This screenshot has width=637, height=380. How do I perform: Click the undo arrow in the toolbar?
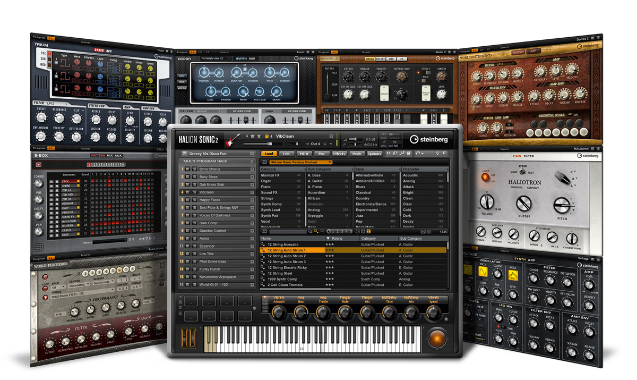[418, 153]
